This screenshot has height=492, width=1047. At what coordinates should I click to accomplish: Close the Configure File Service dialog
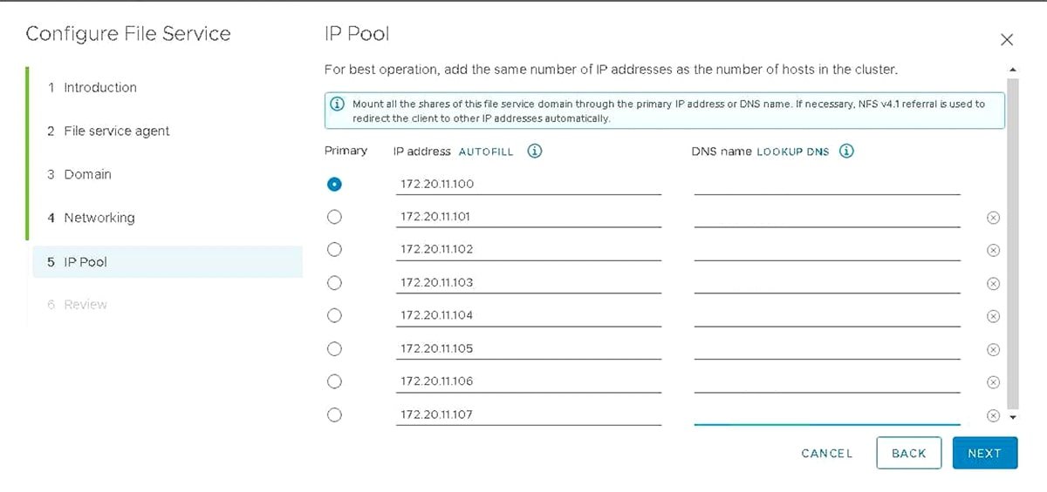1007,39
